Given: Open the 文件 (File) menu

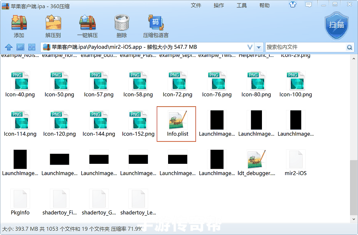Looking at the screenshot, I should (196, 5).
